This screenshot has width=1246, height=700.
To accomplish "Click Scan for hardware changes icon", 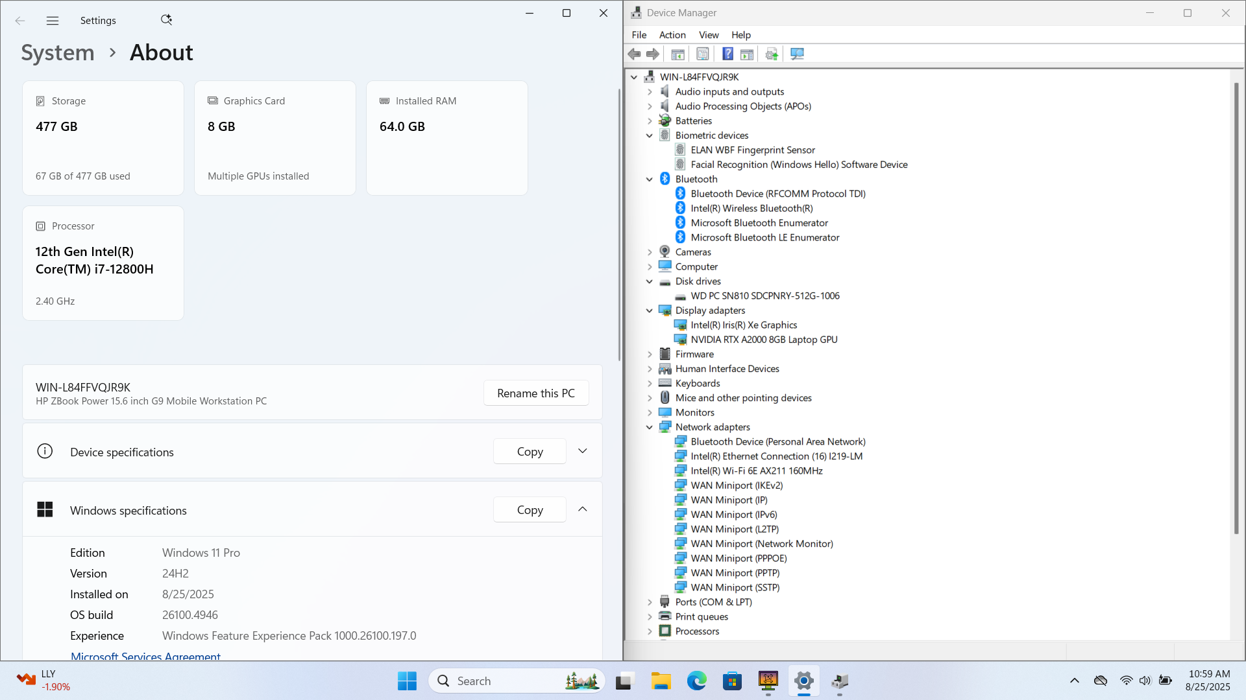I will 797,54.
